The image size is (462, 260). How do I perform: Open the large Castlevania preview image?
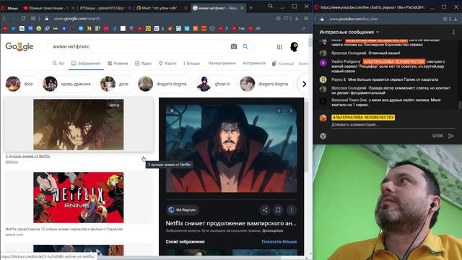pyautogui.click(x=232, y=148)
